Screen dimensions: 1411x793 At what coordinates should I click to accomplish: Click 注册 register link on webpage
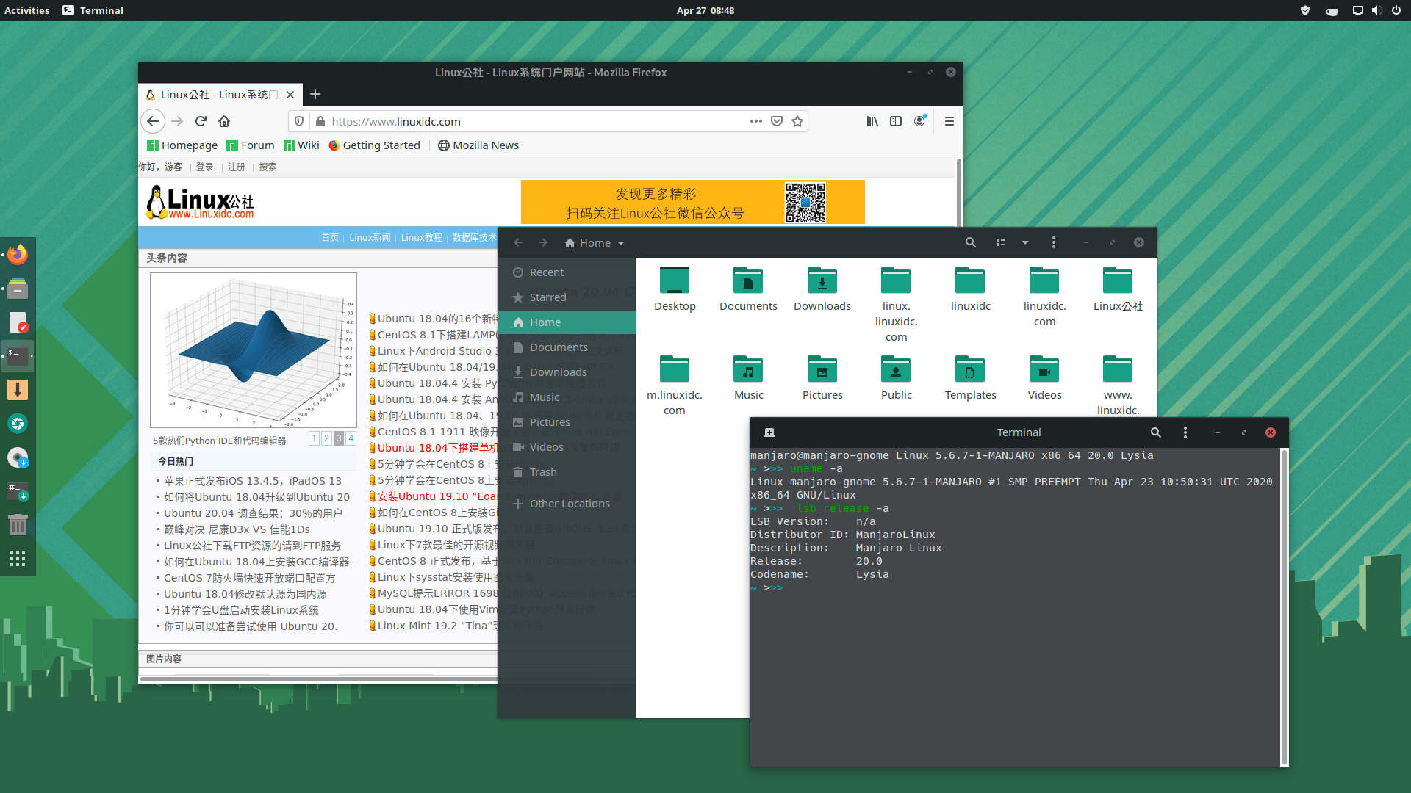pos(237,167)
